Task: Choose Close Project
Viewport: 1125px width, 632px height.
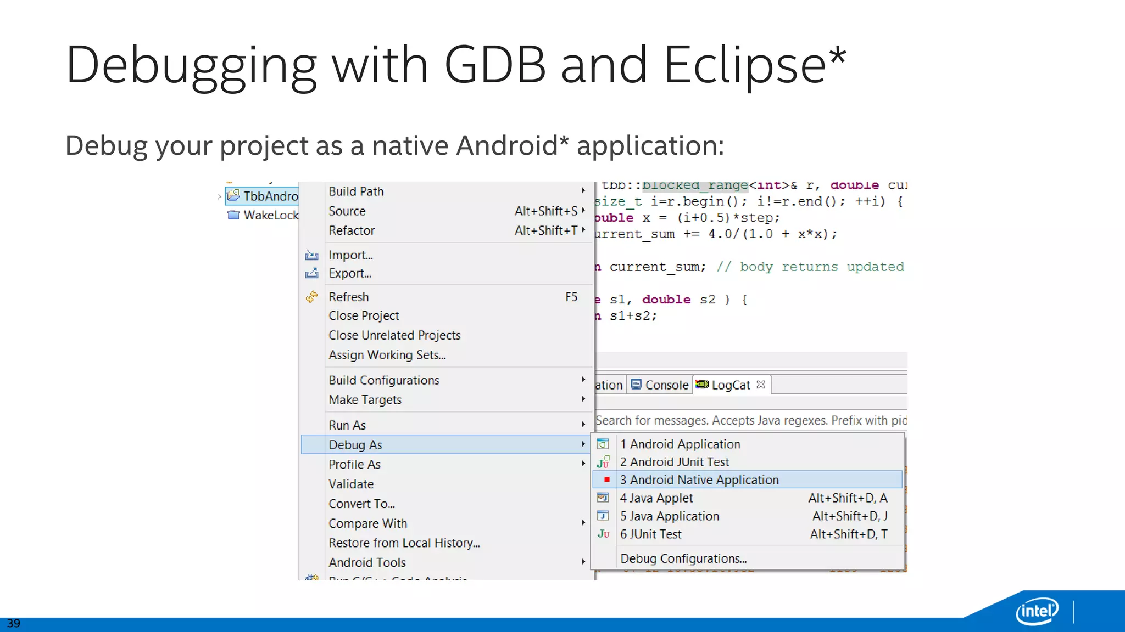Action: (x=446, y=315)
